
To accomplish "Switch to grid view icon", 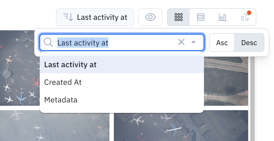I will 179,17.
